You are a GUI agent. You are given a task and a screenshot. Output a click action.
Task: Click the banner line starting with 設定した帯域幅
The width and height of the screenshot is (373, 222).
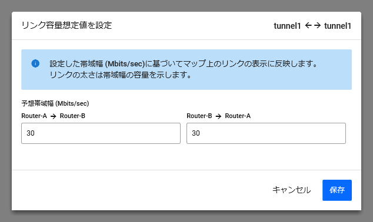(184, 63)
